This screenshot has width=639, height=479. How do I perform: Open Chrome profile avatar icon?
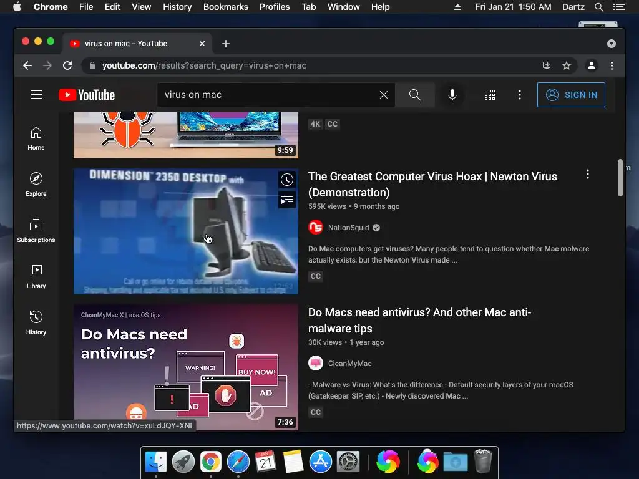(592, 65)
